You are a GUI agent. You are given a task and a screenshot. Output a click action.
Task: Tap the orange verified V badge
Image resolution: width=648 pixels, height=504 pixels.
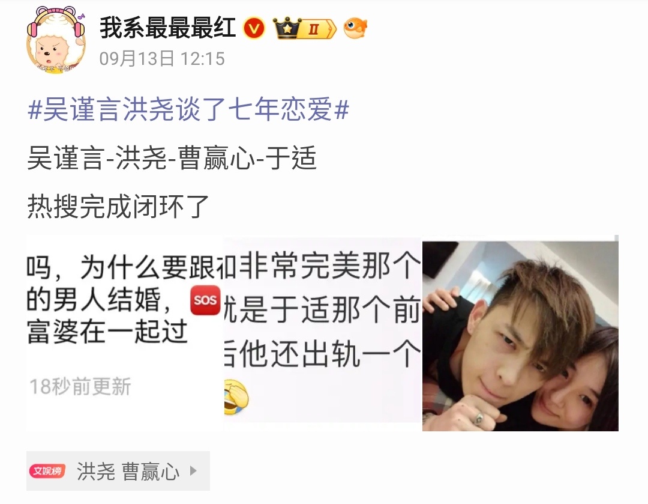tap(253, 29)
